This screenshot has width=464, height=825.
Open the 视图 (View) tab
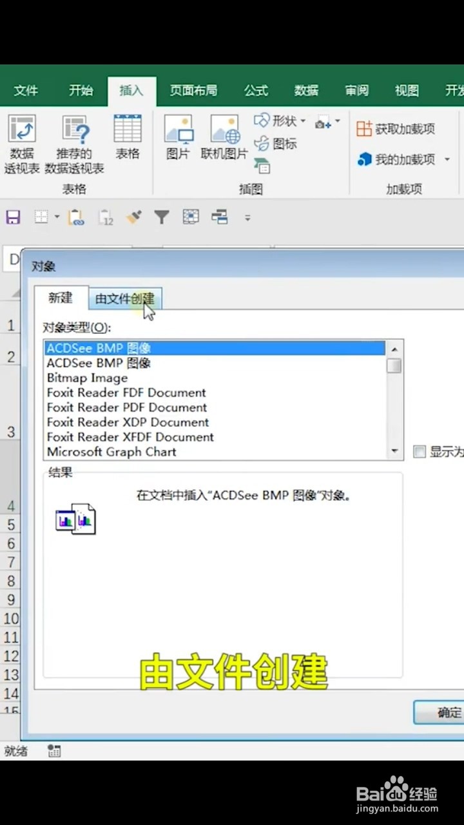[x=407, y=91]
